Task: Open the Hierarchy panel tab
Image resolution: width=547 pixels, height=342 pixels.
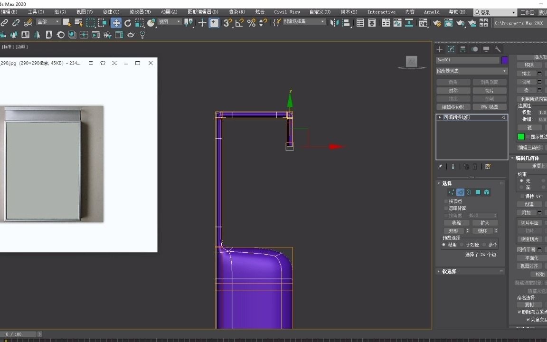Action: click(x=463, y=49)
